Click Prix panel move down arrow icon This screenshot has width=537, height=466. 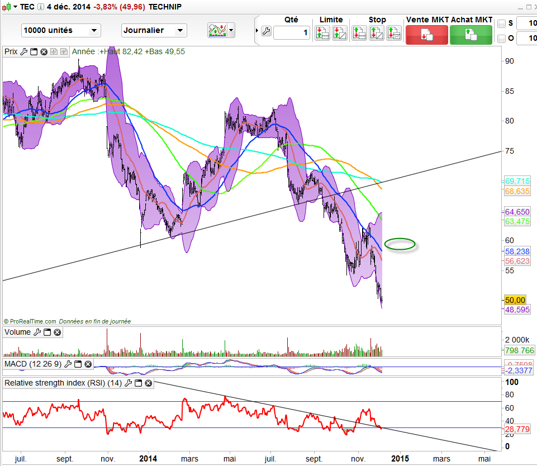coord(54,52)
